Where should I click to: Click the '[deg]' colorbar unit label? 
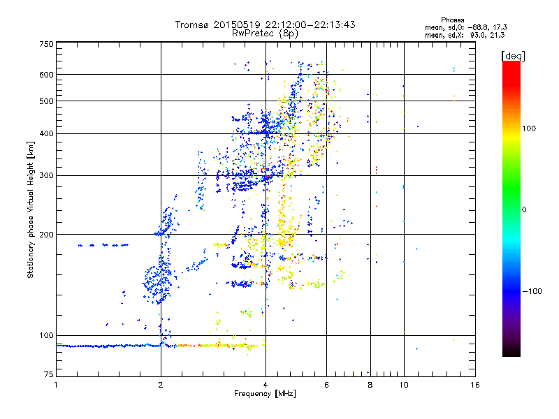[x=513, y=57]
